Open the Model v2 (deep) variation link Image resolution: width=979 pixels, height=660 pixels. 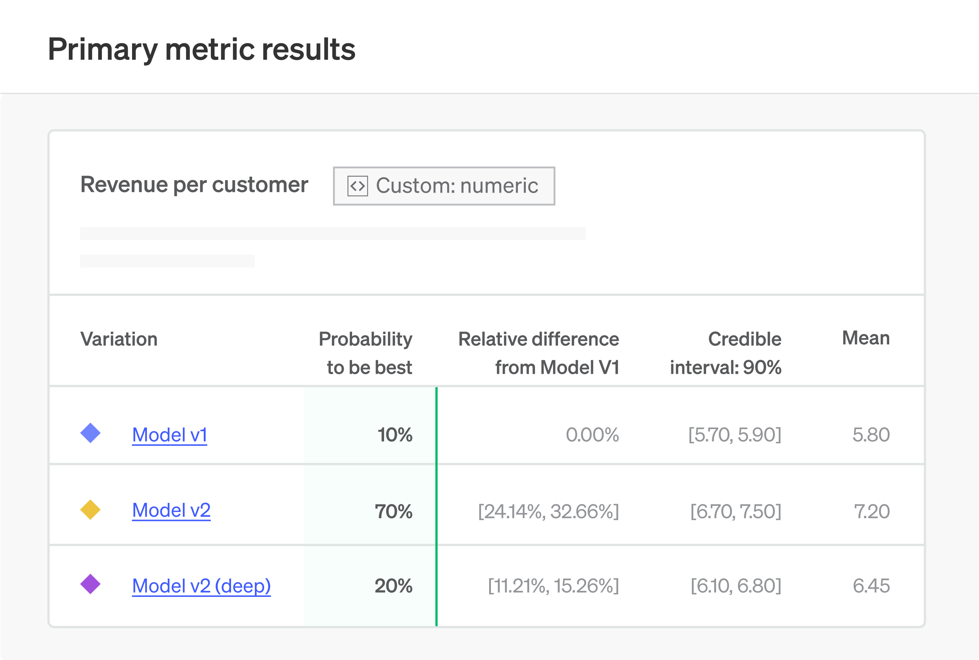click(x=201, y=586)
